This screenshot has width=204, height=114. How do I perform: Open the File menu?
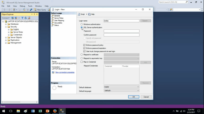pos(3,6)
